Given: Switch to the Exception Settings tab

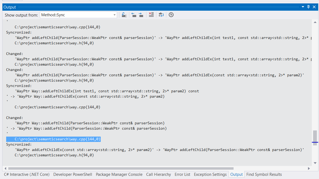Looking at the screenshot, I should point(210,174).
